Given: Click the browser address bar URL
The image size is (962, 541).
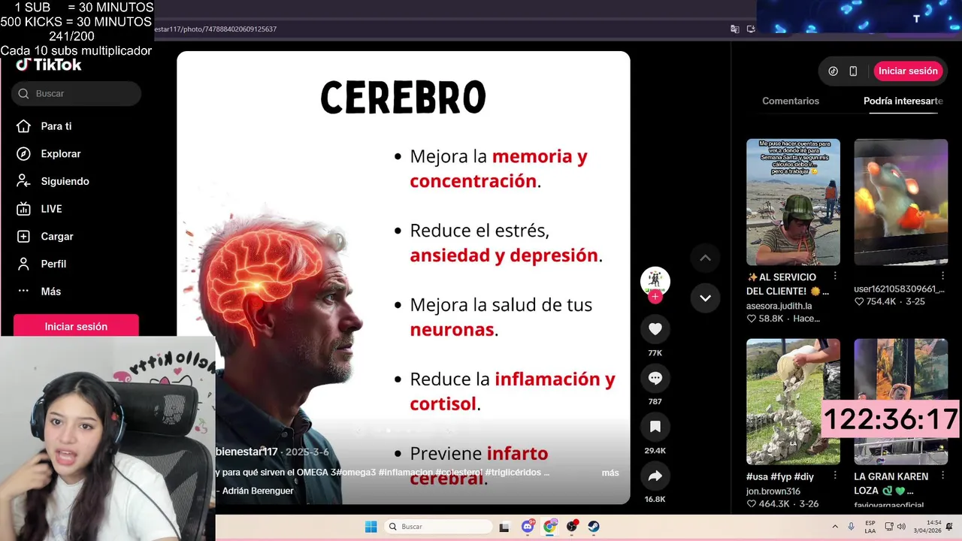Looking at the screenshot, I should coord(216,29).
